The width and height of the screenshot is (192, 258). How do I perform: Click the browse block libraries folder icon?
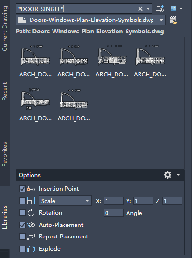click(173, 20)
